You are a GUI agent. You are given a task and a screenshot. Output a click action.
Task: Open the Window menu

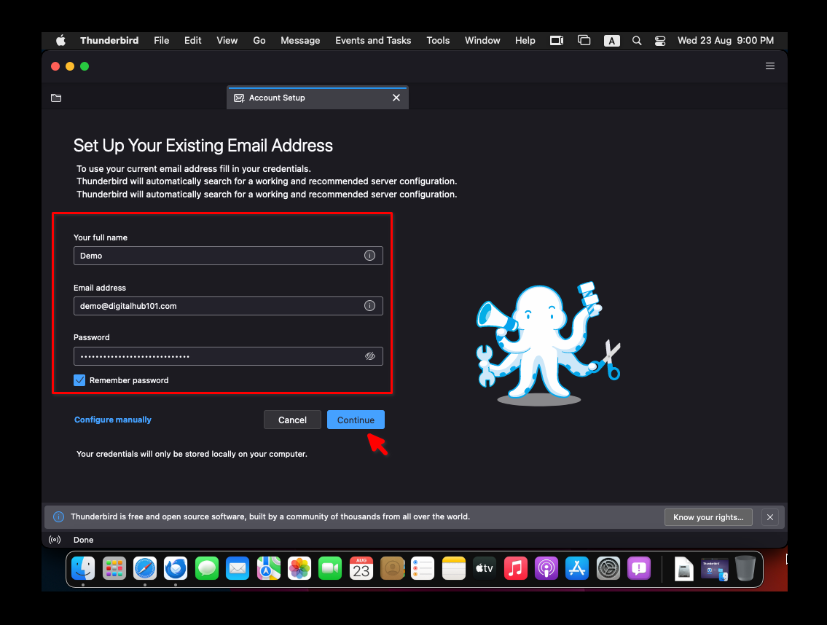482,41
